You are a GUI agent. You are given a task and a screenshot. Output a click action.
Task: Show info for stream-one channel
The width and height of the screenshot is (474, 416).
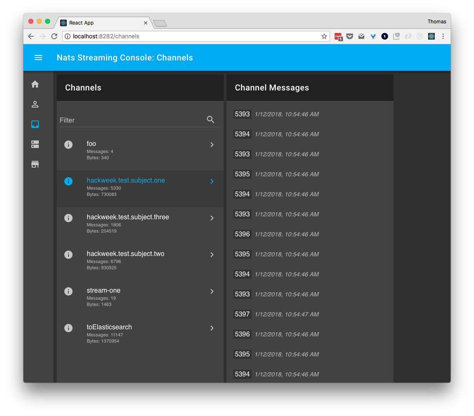coord(68,291)
